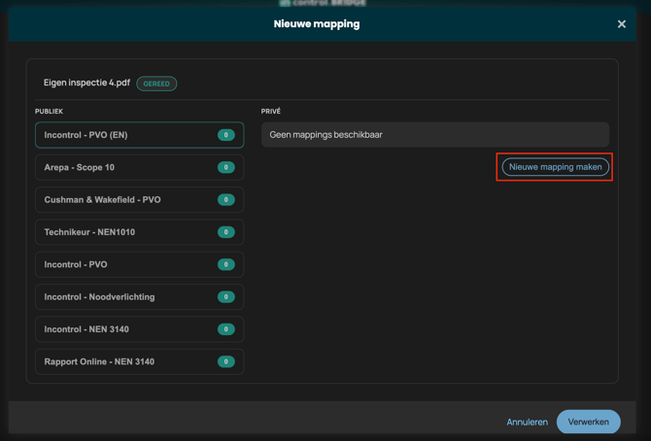
Task: Choose the Cushman & Wakefield - PVO mapping
Action: 126,200
